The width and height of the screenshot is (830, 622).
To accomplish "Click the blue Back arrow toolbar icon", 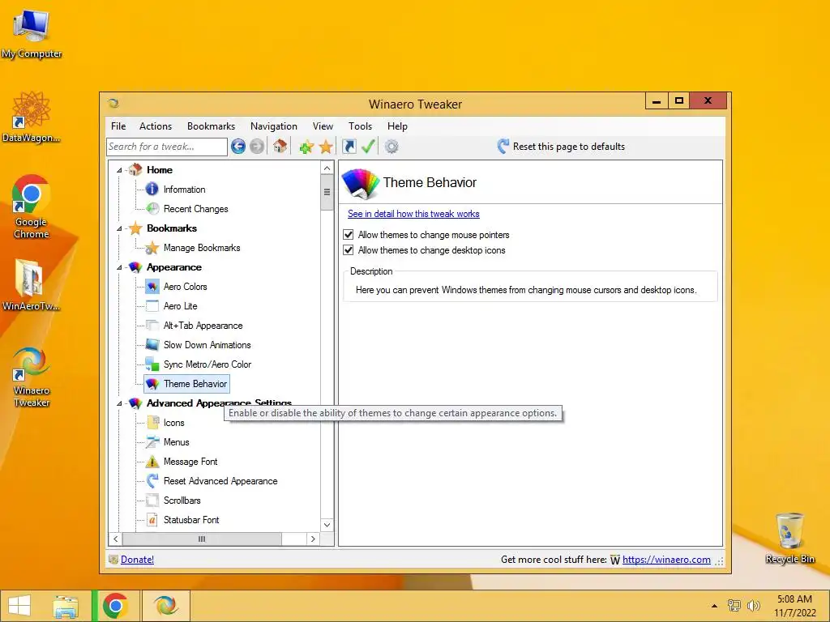I will (x=238, y=147).
